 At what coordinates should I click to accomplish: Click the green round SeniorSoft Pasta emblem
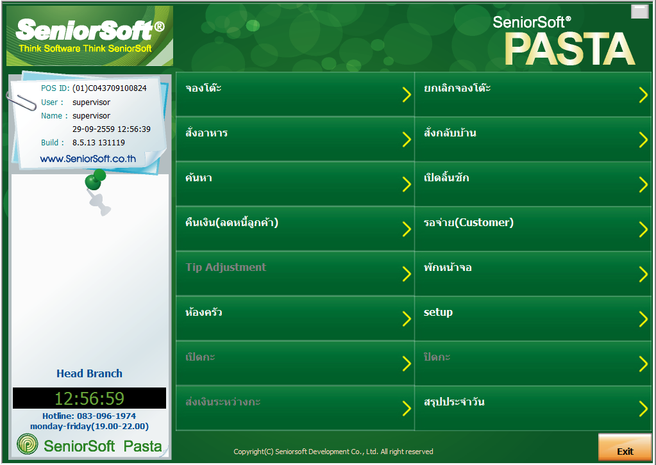28,444
